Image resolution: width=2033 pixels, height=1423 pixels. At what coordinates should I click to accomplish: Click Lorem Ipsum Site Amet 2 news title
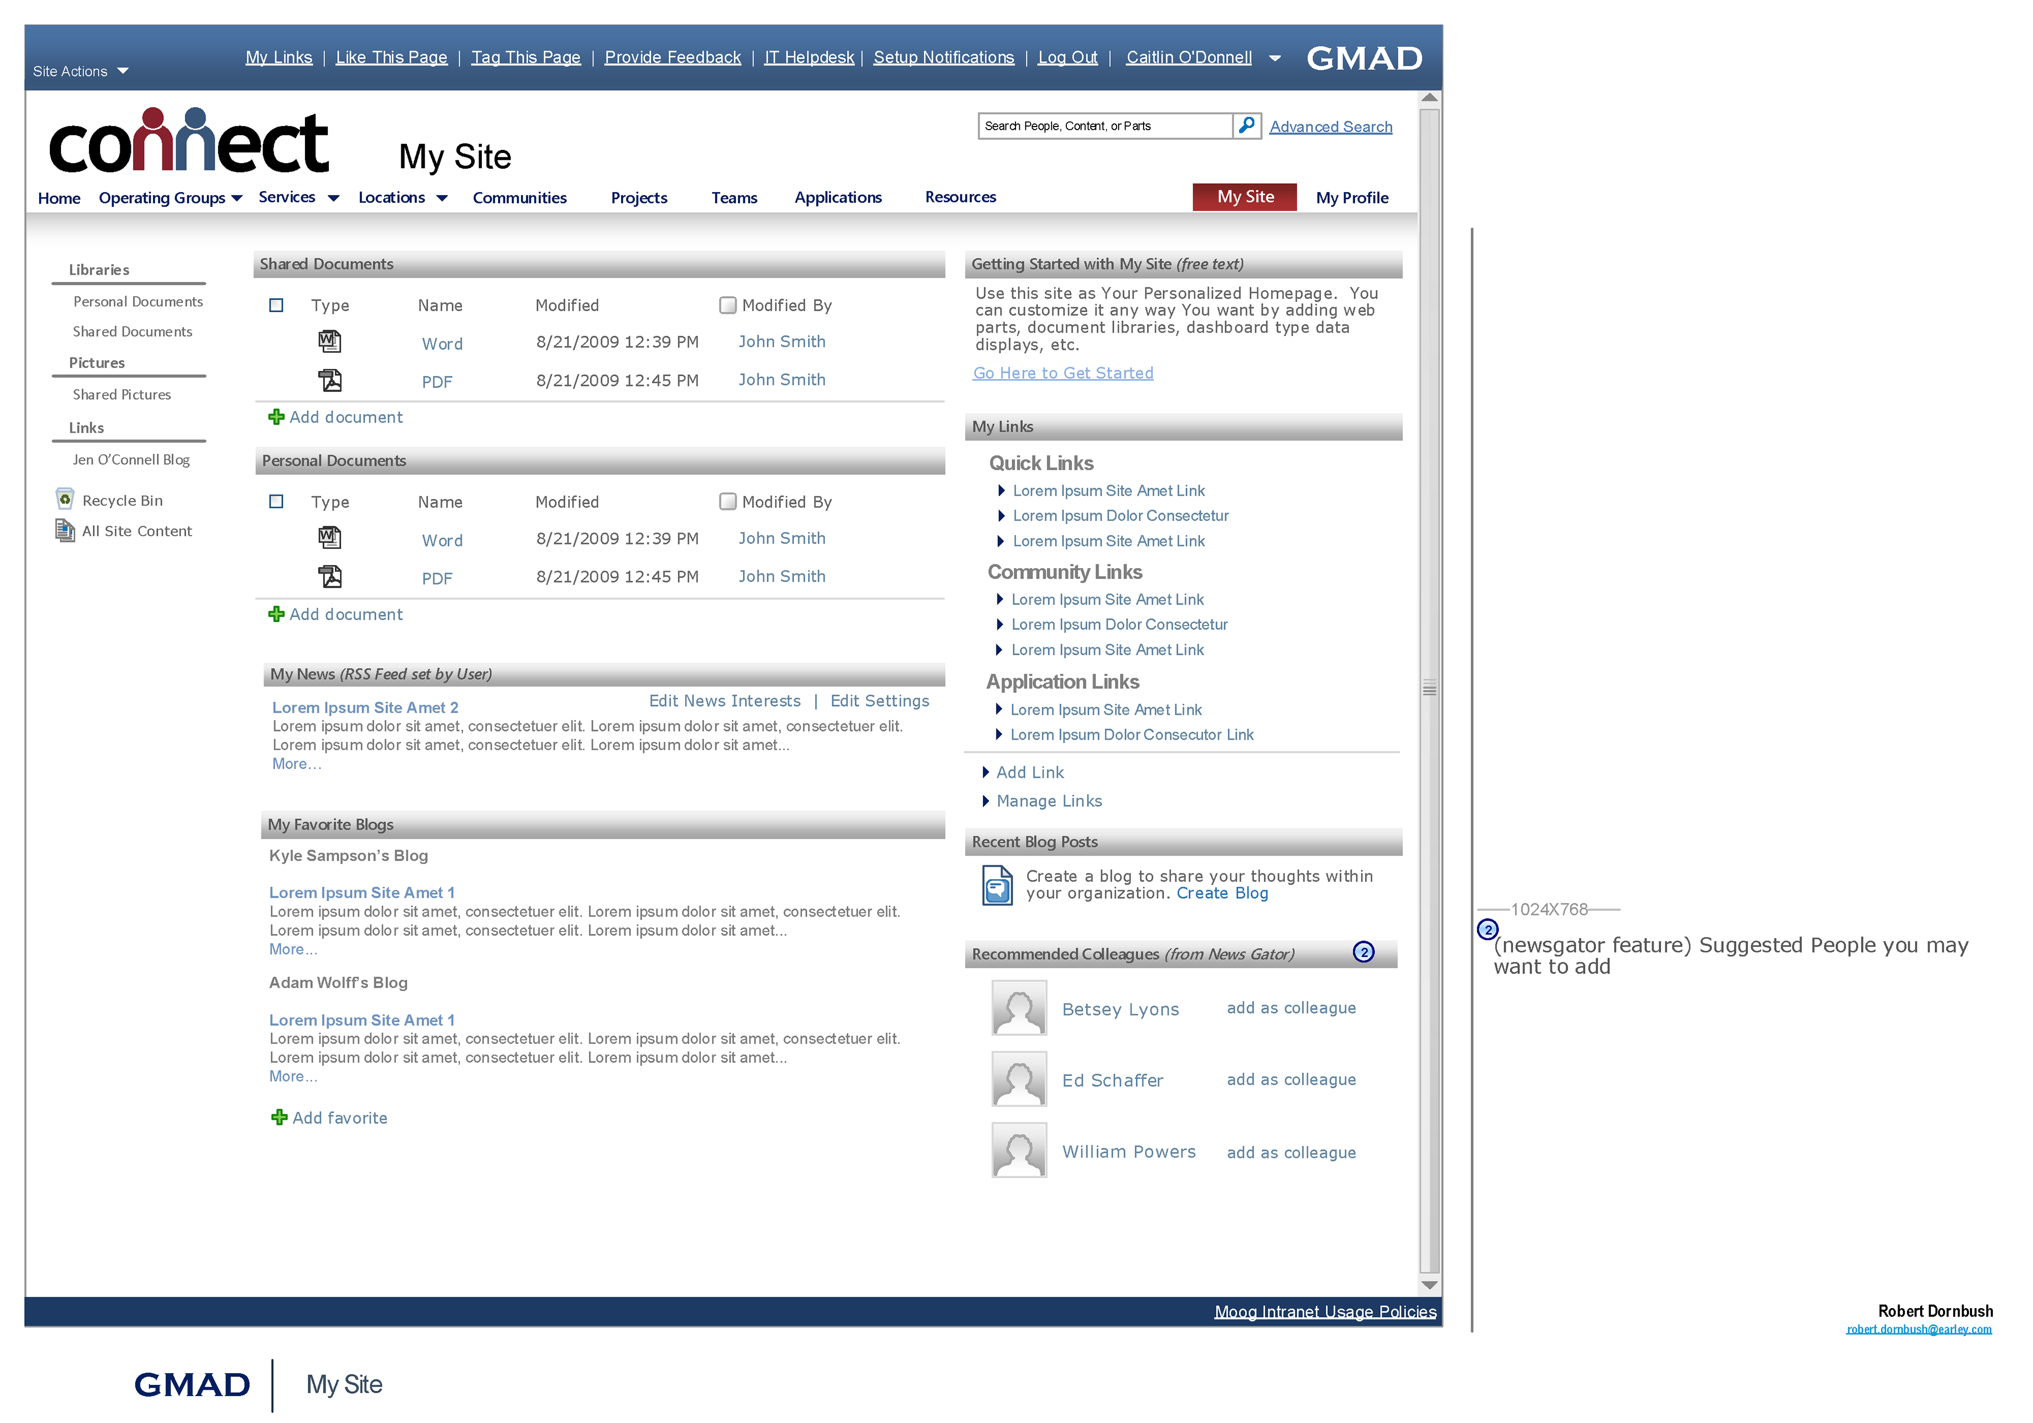[x=366, y=707]
